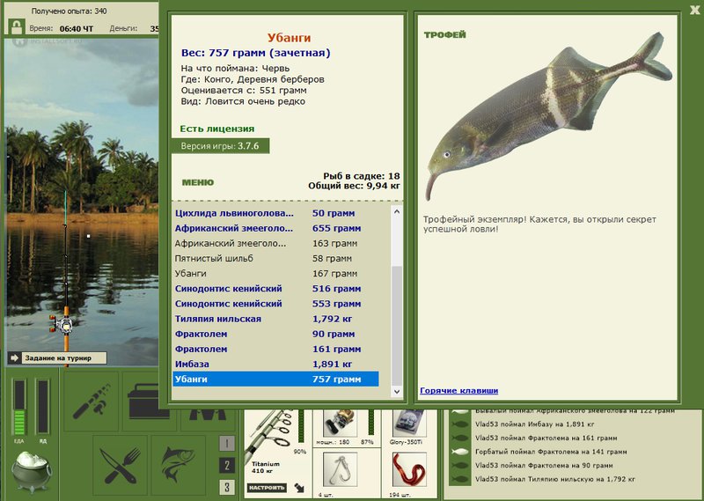Open the fishing rod tackle icon
Screen dimensions: 704x501
coord(92,402)
